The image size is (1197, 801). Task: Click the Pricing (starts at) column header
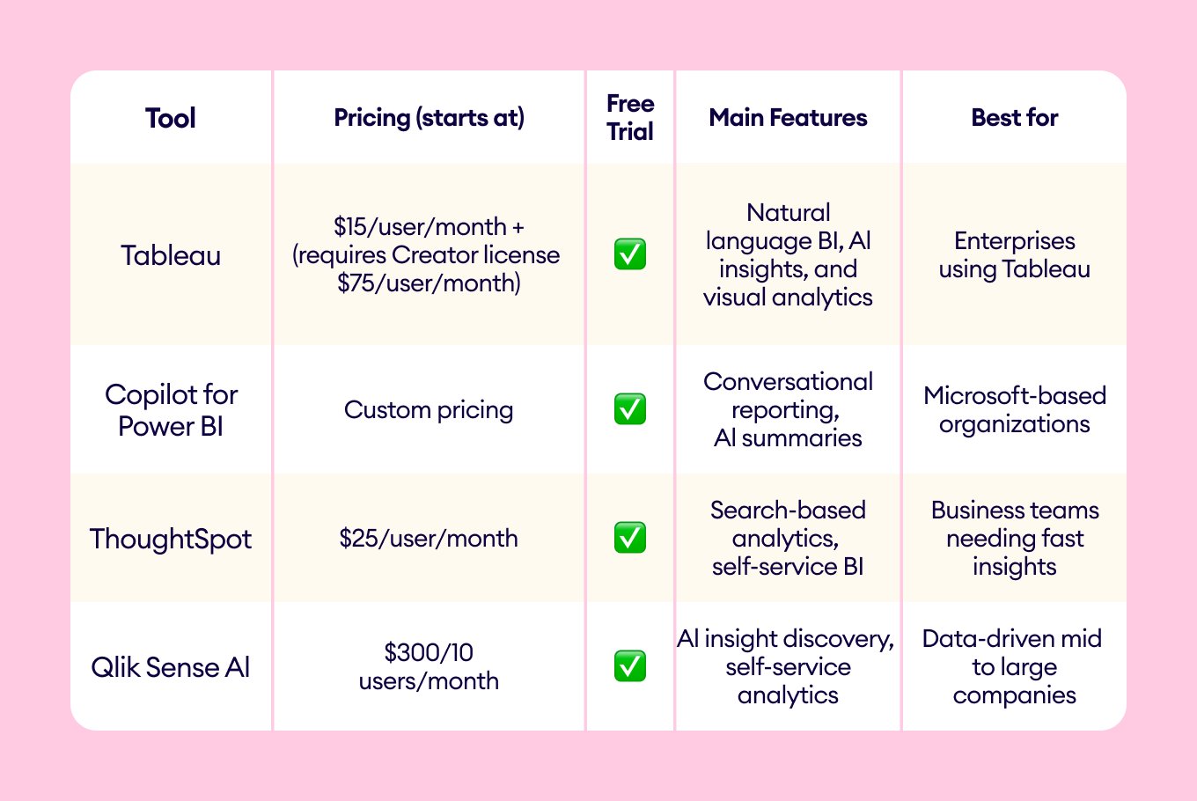[x=429, y=118]
